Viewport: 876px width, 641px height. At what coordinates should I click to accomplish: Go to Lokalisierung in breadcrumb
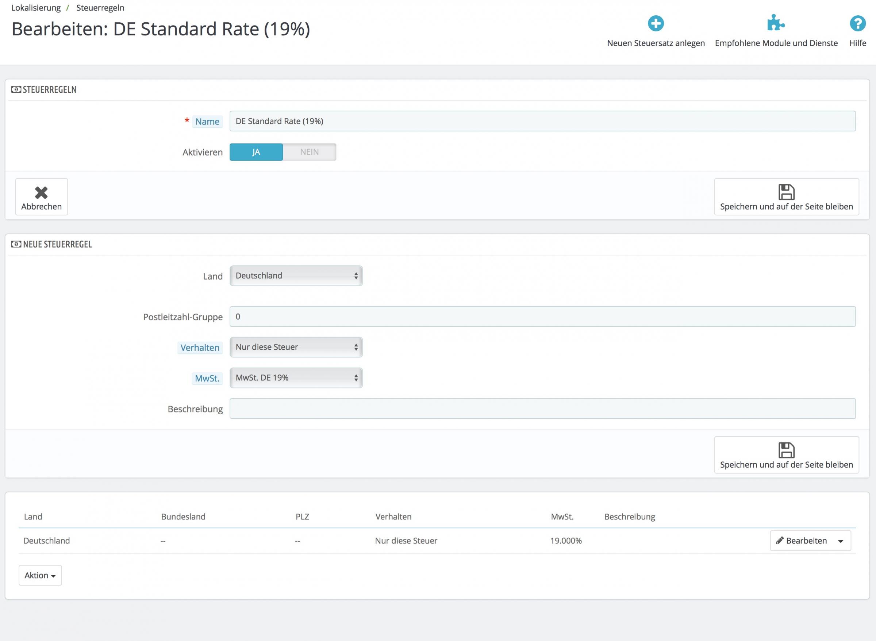point(36,8)
